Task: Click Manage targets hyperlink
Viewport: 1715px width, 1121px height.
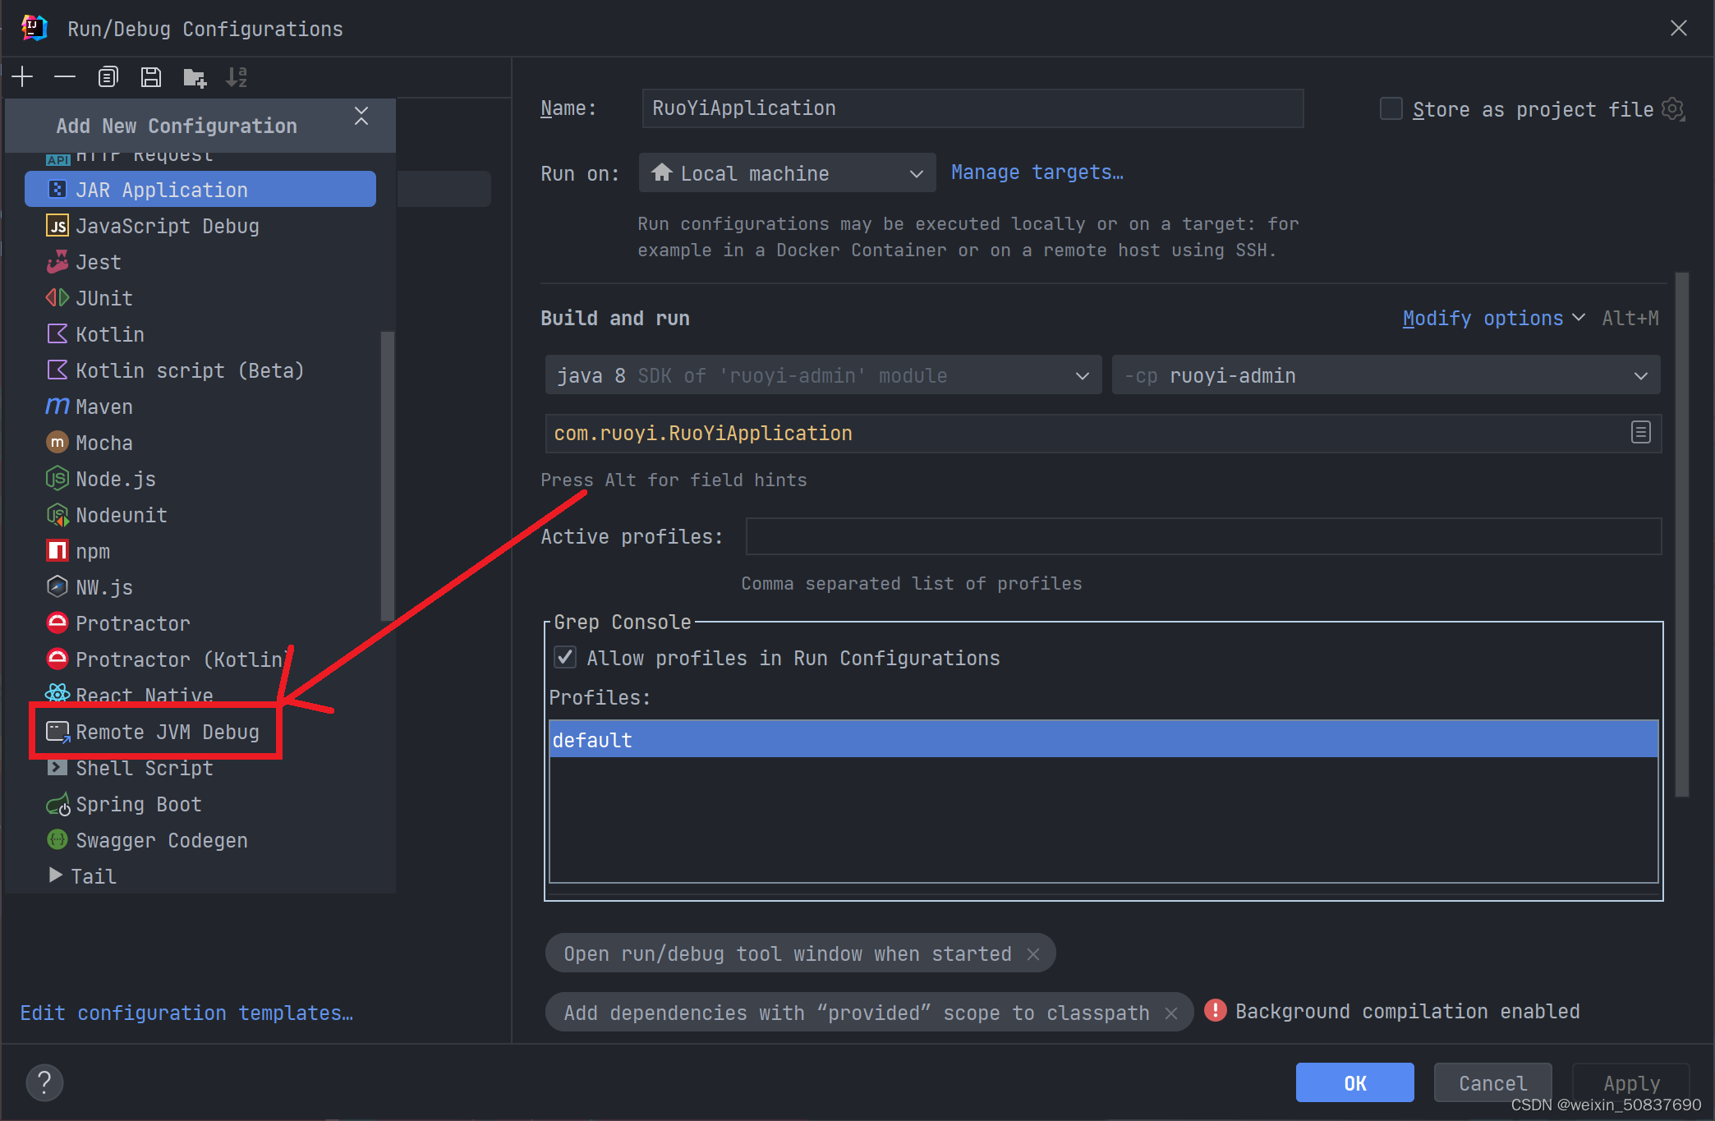Action: point(1036,172)
